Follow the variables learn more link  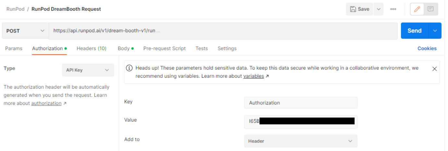pyautogui.click(x=254, y=76)
